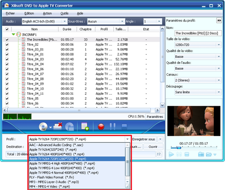Click The Incredibles preview thumbnail
This screenshot has height=190, width=225.
click(194, 121)
